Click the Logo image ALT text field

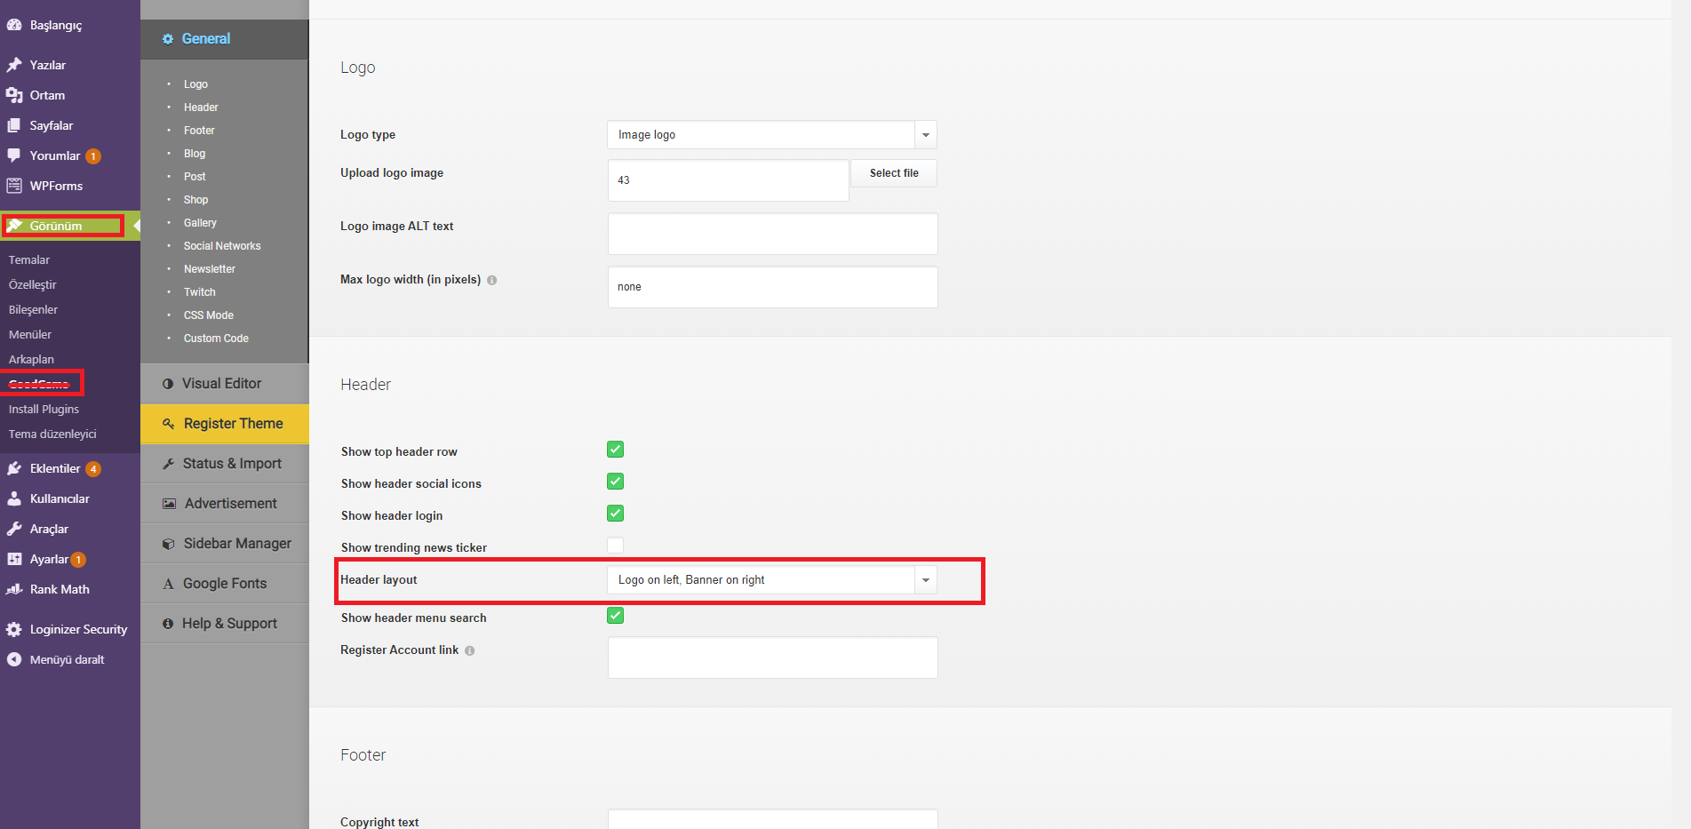coord(773,234)
